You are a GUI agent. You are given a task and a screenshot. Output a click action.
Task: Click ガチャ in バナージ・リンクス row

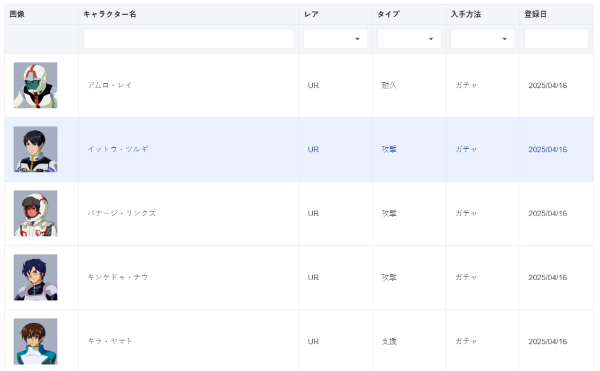[x=466, y=213]
